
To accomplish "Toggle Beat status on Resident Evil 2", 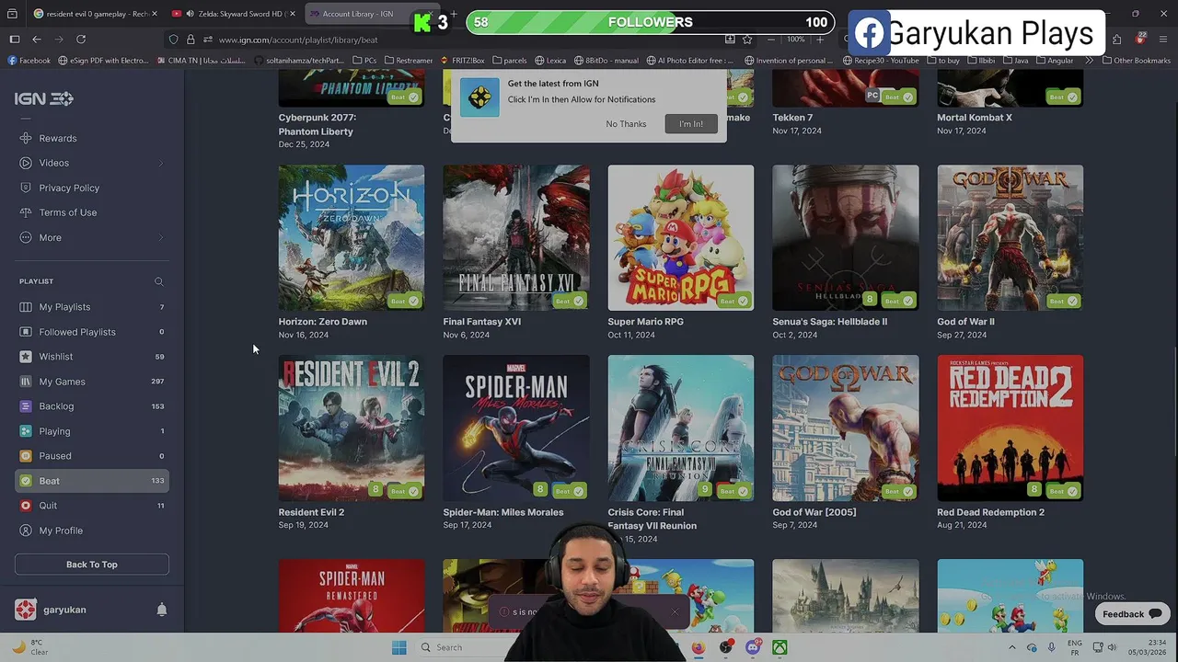I will 404,491.
